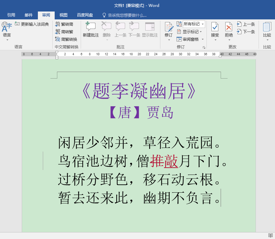The height and width of the screenshot is (239, 275).
Task: Open the 修订 button dropdown arrow
Action: point(169,40)
